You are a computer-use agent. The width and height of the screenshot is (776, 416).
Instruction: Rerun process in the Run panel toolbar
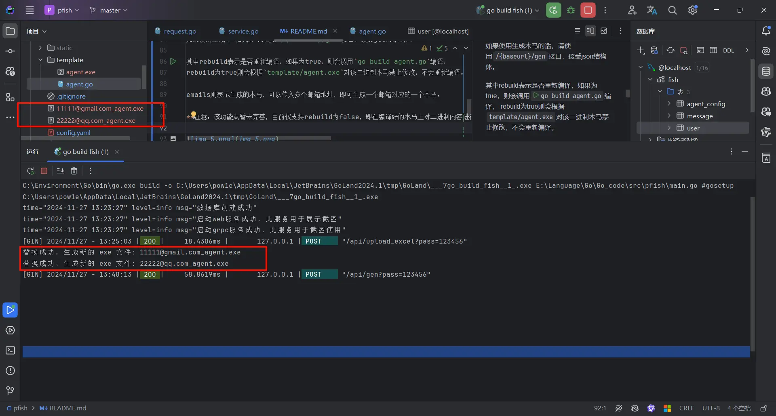tap(31, 171)
